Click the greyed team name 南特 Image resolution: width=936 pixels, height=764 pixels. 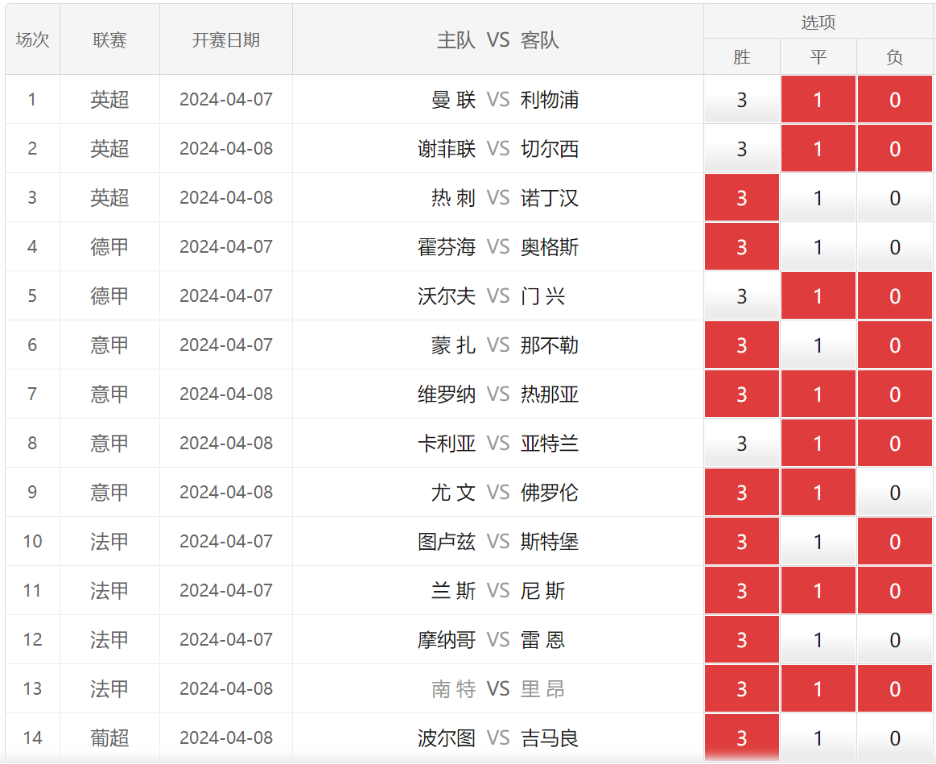pos(454,688)
